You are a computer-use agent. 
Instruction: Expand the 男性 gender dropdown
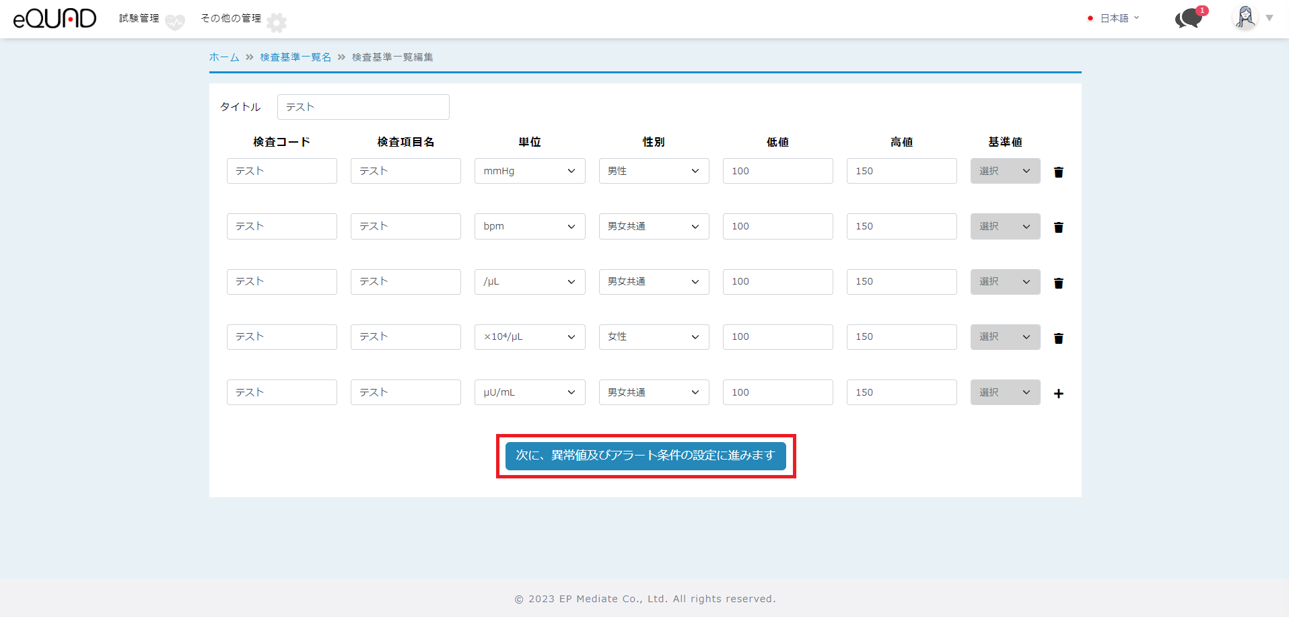[653, 171]
